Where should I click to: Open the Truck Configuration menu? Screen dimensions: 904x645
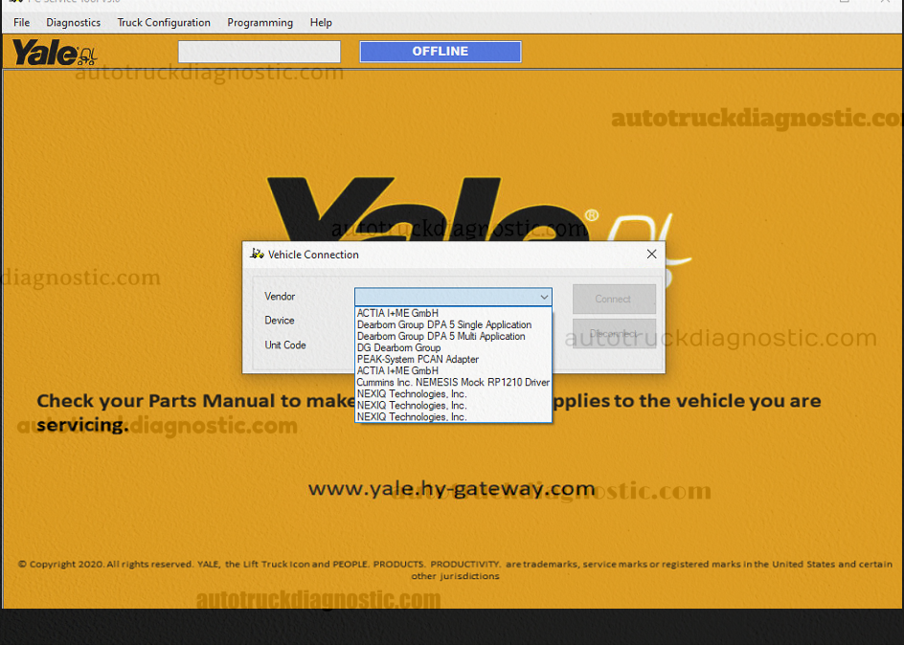[164, 22]
